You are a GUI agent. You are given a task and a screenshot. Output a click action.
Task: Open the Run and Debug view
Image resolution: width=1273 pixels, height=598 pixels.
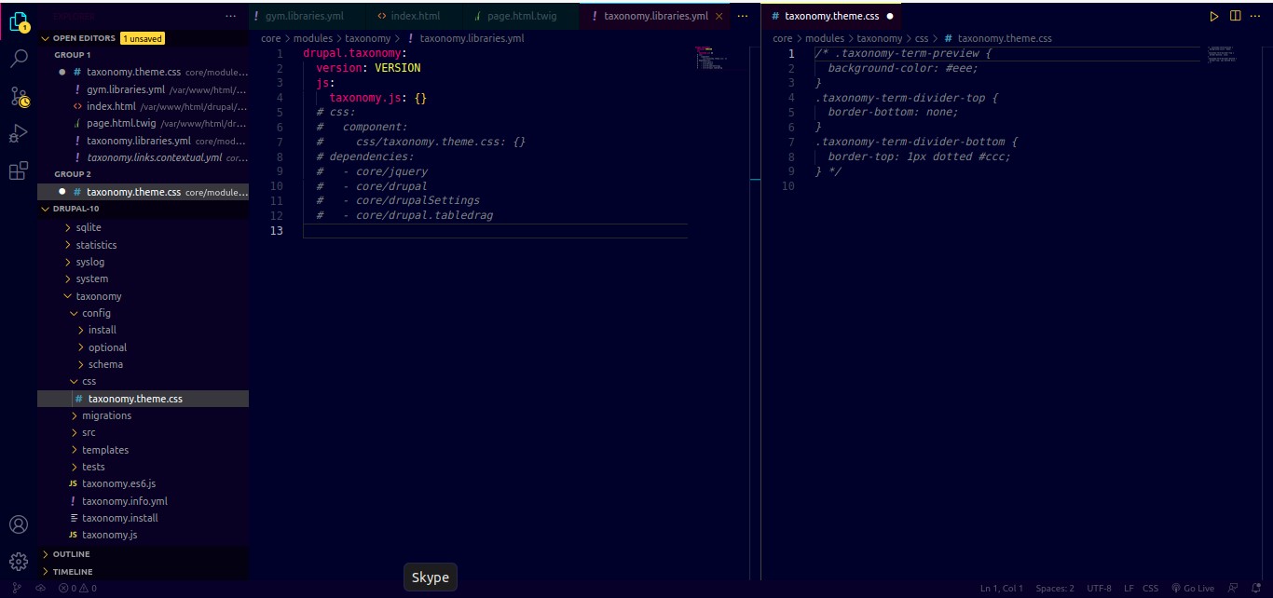click(x=19, y=133)
